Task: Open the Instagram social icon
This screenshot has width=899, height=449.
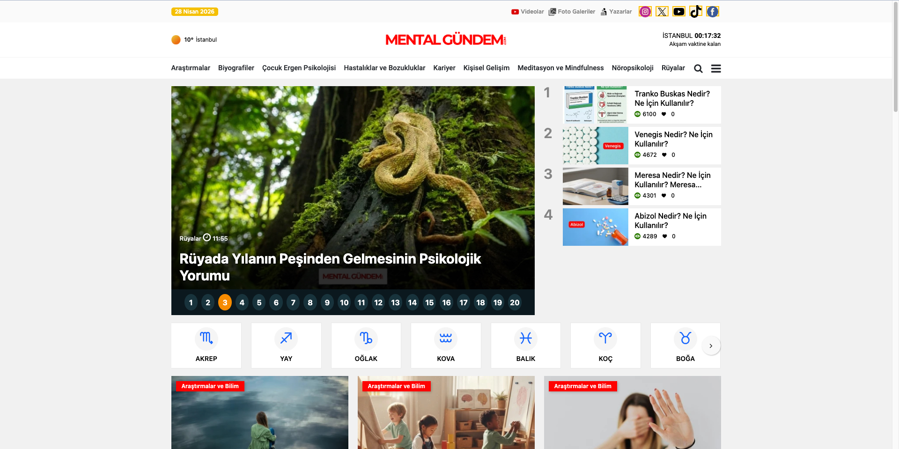Action: point(645,12)
